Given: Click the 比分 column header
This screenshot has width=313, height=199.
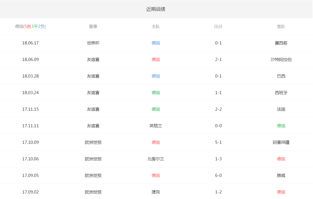Looking at the screenshot, I should (x=218, y=27).
